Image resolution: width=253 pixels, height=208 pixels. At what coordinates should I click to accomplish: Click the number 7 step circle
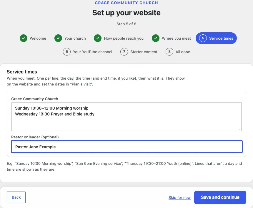[x=124, y=52]
